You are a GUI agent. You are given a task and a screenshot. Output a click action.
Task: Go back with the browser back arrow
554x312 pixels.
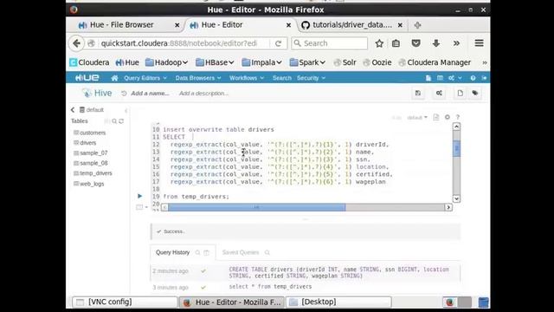[77, 43]
